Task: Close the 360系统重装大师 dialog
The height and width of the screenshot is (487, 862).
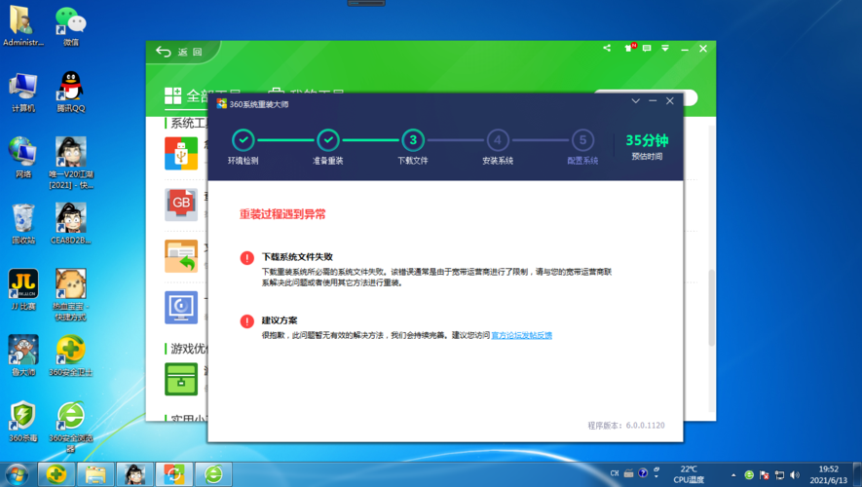Action: pyautogui.click(x=669, y=101)
